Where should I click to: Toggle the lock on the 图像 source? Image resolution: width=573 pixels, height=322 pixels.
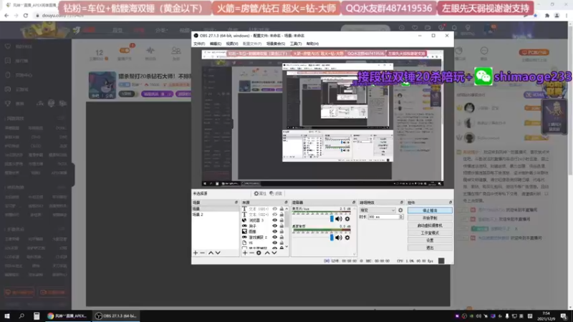[281, 231]
